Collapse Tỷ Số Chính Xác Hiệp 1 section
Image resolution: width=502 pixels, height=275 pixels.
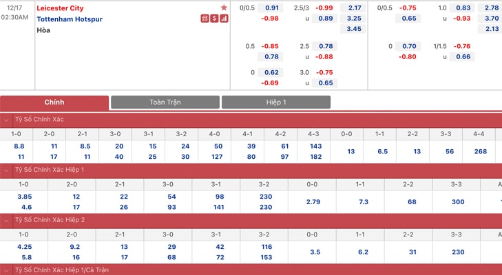(7, 169)
